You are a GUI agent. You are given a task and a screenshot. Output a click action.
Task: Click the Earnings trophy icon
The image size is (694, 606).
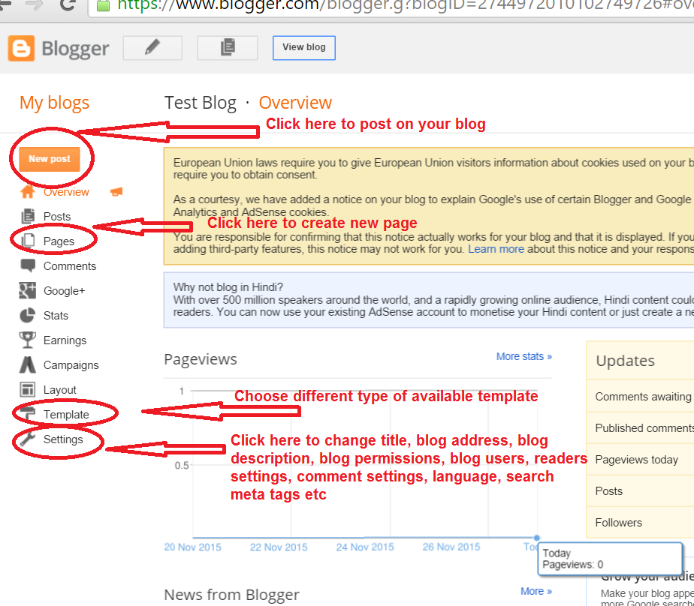[28, 340]
